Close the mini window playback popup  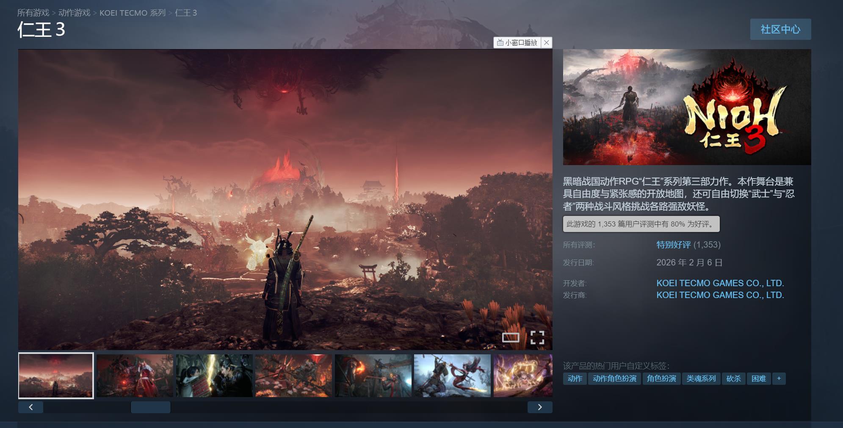547,43
